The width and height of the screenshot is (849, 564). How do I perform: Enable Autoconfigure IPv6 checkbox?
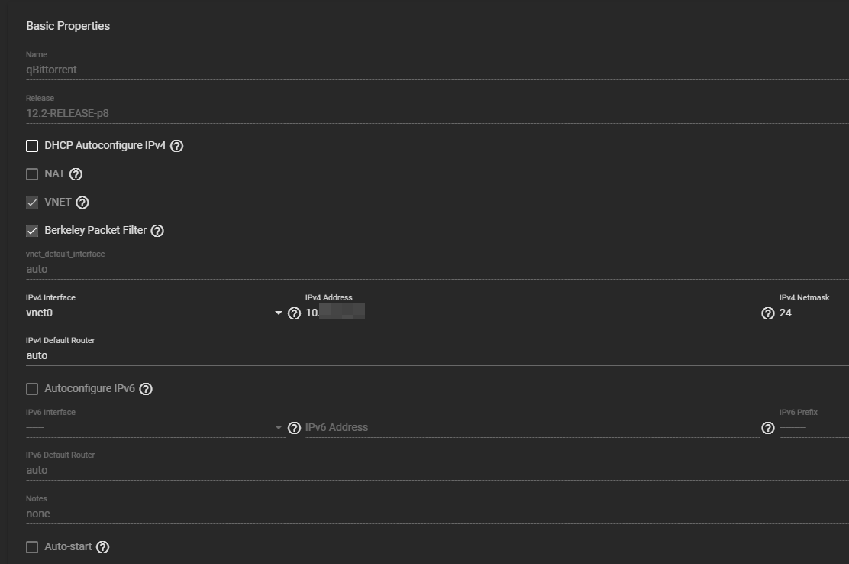click(x=32, y=389)
